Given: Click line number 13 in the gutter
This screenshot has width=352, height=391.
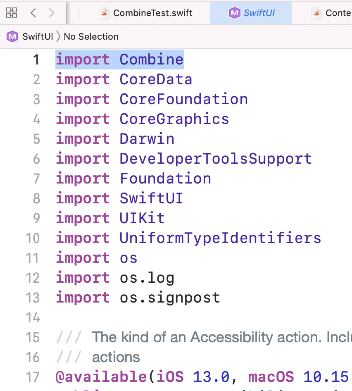Looking at the screenshot, I should pyautogui.click(x=33, y=298).
